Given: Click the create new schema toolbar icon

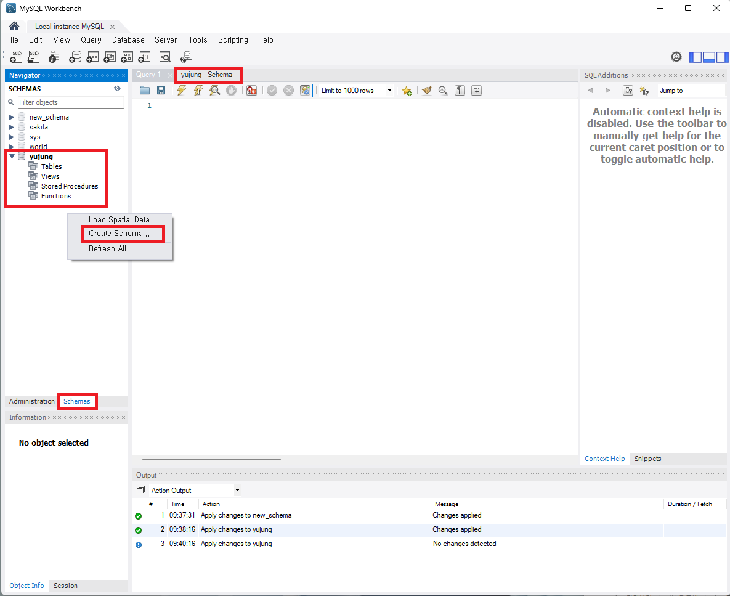Looking at the screenshot, I should (75, 57).
